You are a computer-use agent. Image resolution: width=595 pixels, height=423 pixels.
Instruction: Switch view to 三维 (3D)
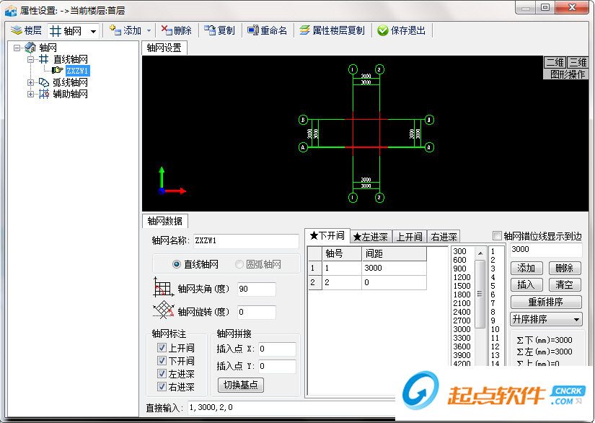(577, 62)
